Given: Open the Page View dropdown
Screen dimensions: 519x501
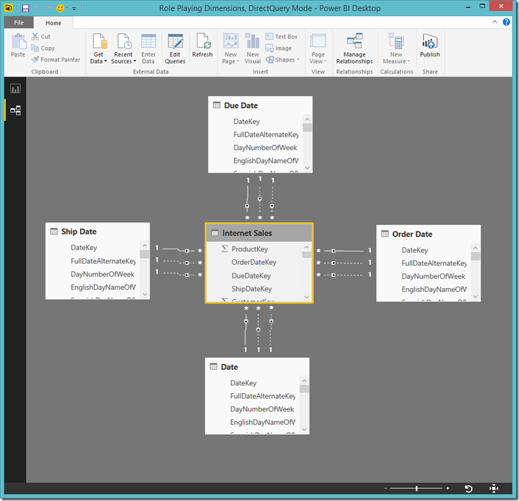Looking at the screenshot, I should (x=318, y=48).
